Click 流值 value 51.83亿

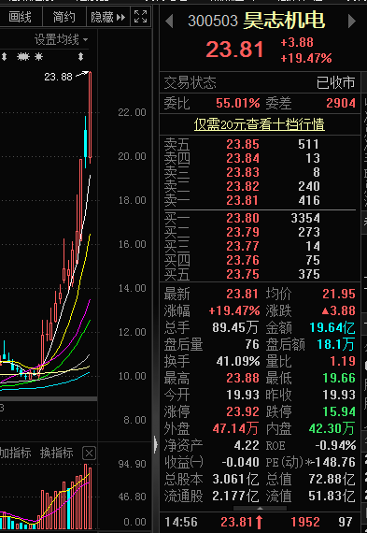click(332, 497)
